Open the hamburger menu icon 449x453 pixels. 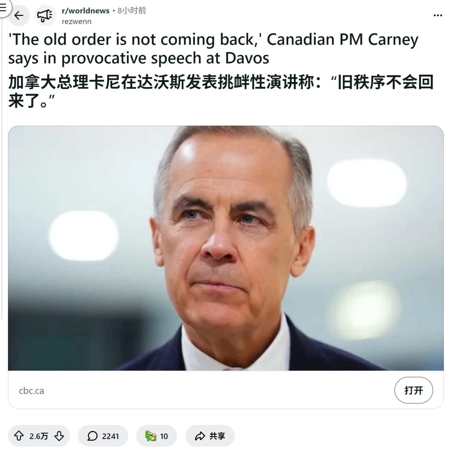click(x=3, y=7)
